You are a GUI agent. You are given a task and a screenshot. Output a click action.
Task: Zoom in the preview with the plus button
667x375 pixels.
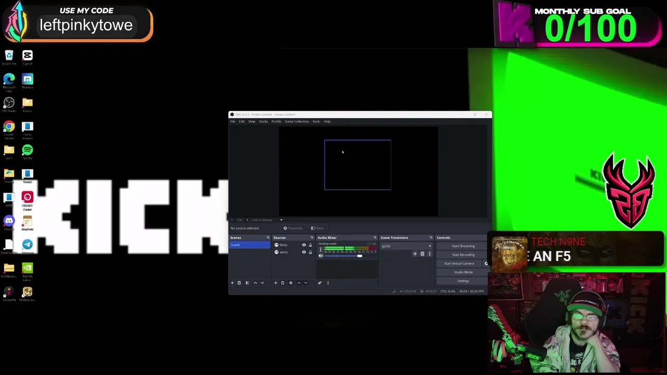click(x=247, y=220)
